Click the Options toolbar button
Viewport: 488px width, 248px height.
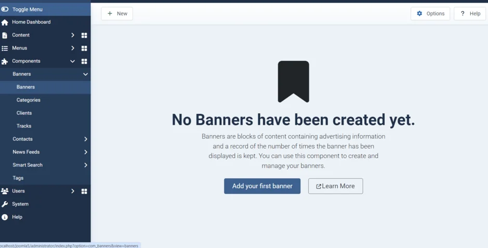[430, 14]
